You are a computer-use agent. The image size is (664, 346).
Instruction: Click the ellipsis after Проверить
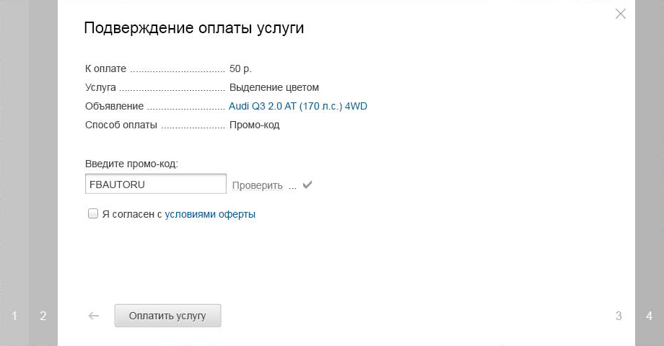click(292, 187)
